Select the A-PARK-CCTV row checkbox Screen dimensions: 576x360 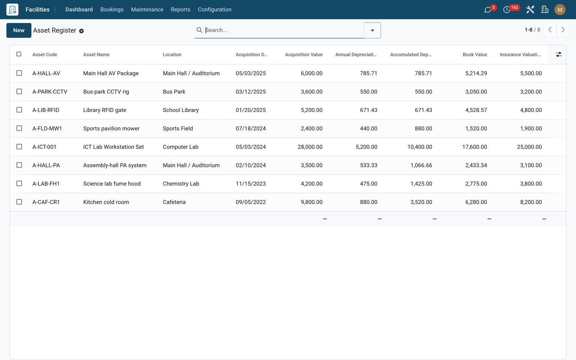19,91
